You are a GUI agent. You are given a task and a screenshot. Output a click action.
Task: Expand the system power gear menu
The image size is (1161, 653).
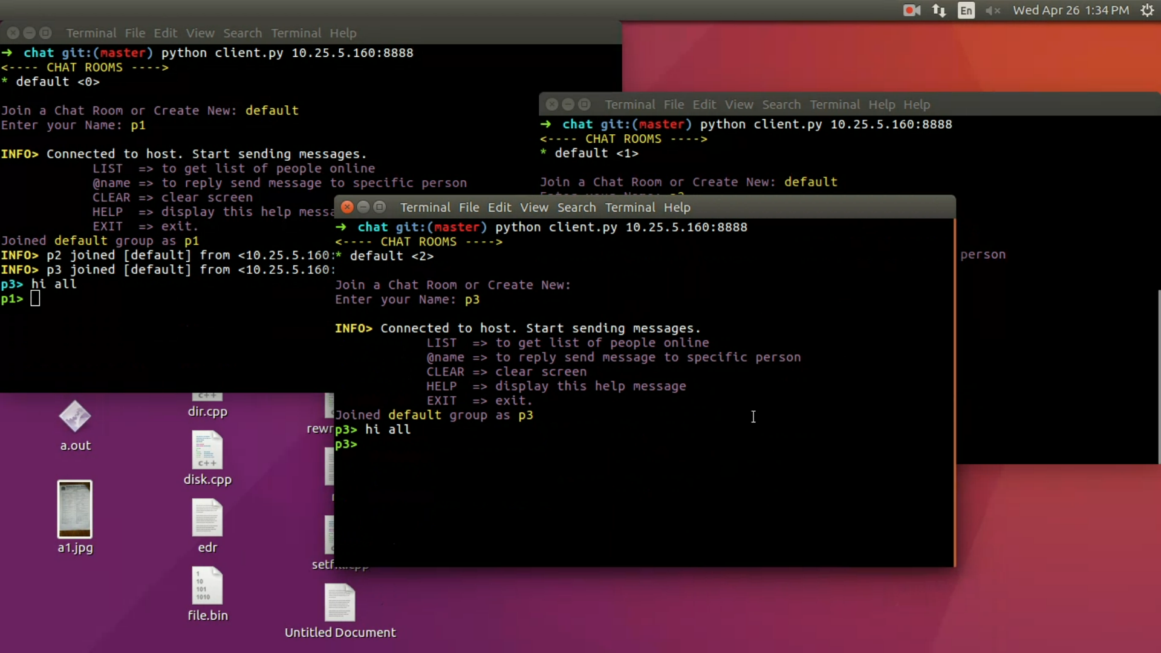coord(1147,10)
